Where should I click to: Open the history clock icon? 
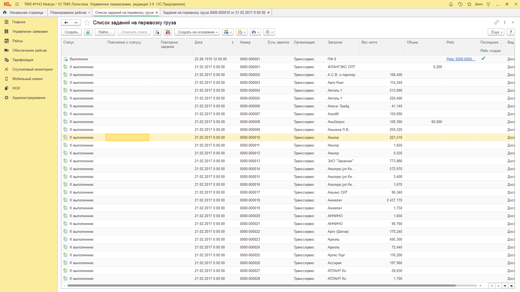(460, 4)
